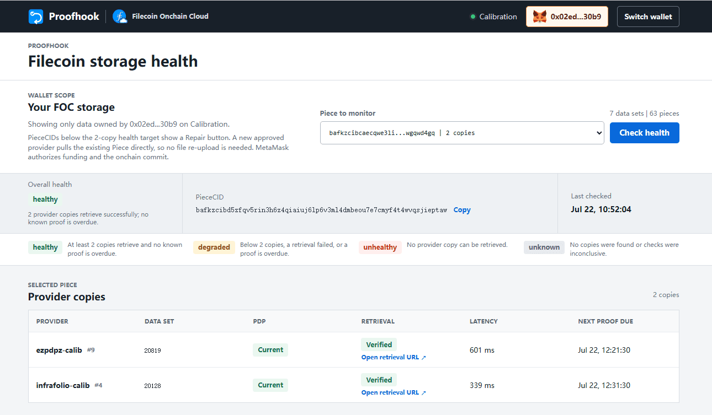Click the healthy legend badge

click(45, 247)
